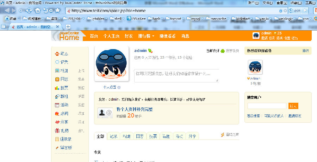The image size is (317, 162).
Task: Click 邀请好友 link in search panel
Action: point(295,116)
